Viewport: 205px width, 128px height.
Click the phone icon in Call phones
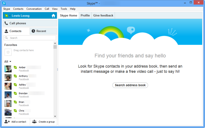pyautogui.click(x=6, y=23)
